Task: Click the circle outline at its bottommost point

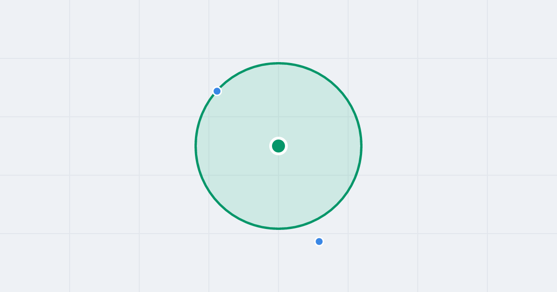Action: (x=278, y=229)
